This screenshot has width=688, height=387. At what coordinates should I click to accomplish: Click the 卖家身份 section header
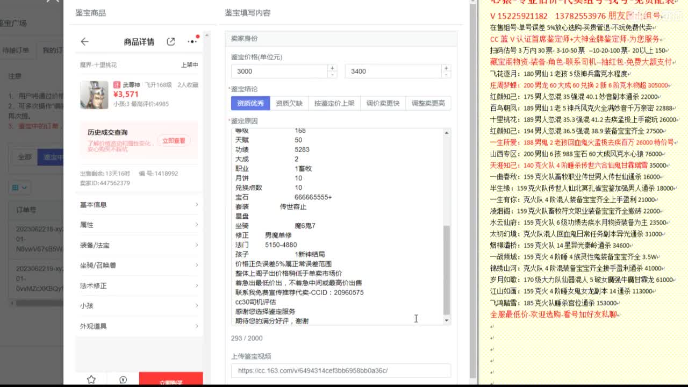click(341, 39)
